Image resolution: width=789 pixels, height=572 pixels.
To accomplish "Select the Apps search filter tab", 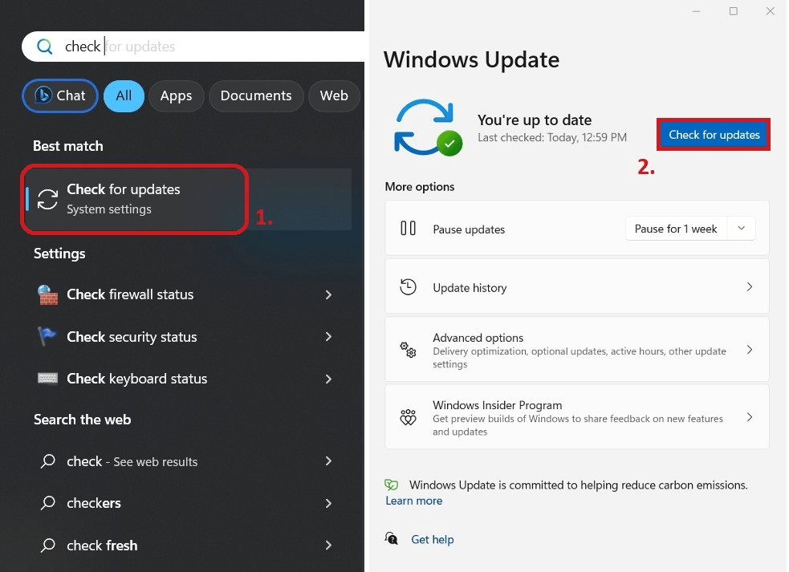I will click(176, 95).
